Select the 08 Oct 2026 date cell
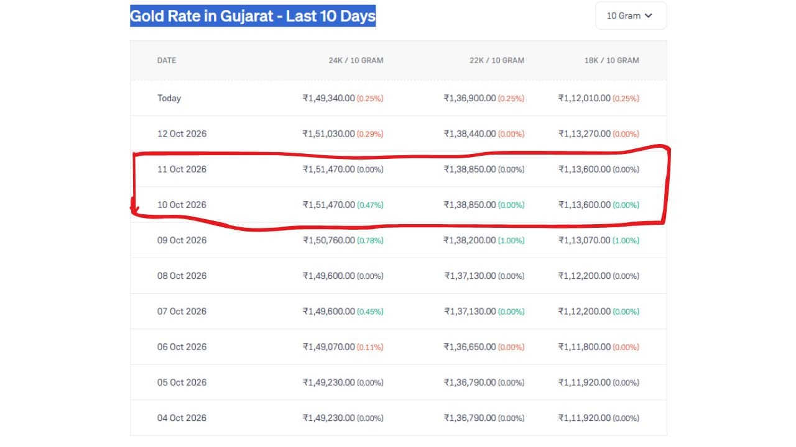The width and height of the screenshot is (796, 447). 182,276
